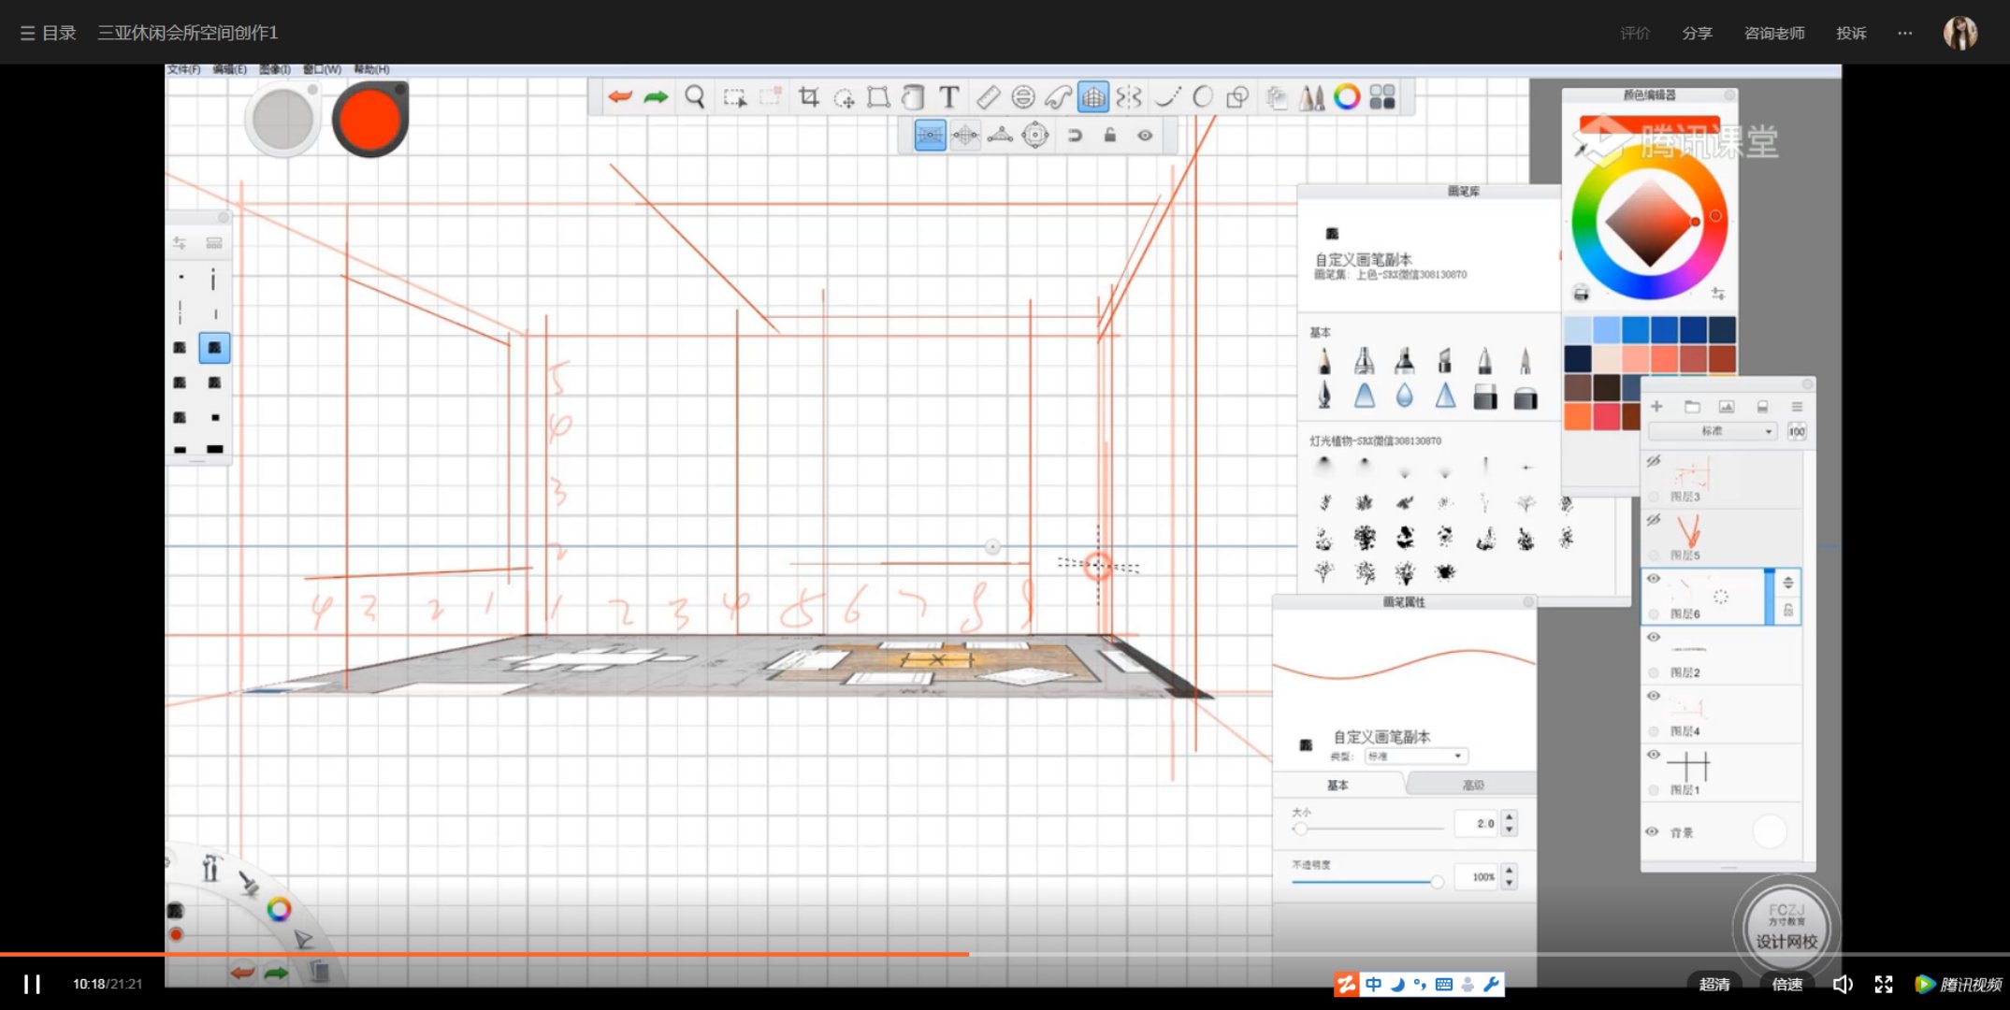Viewport: 2010px width, 1010px height.
Task: Click the red Undo arrow in toolbar
Action: (x=619, y=97)
